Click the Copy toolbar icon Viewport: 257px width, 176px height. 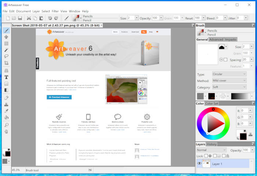35,18
